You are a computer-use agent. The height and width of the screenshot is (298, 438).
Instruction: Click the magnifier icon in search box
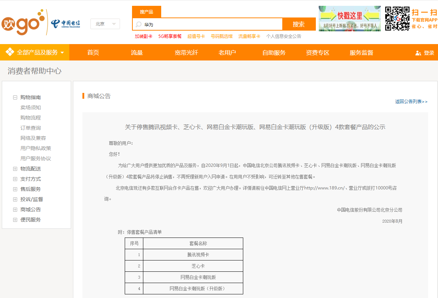tap(139, 24)
